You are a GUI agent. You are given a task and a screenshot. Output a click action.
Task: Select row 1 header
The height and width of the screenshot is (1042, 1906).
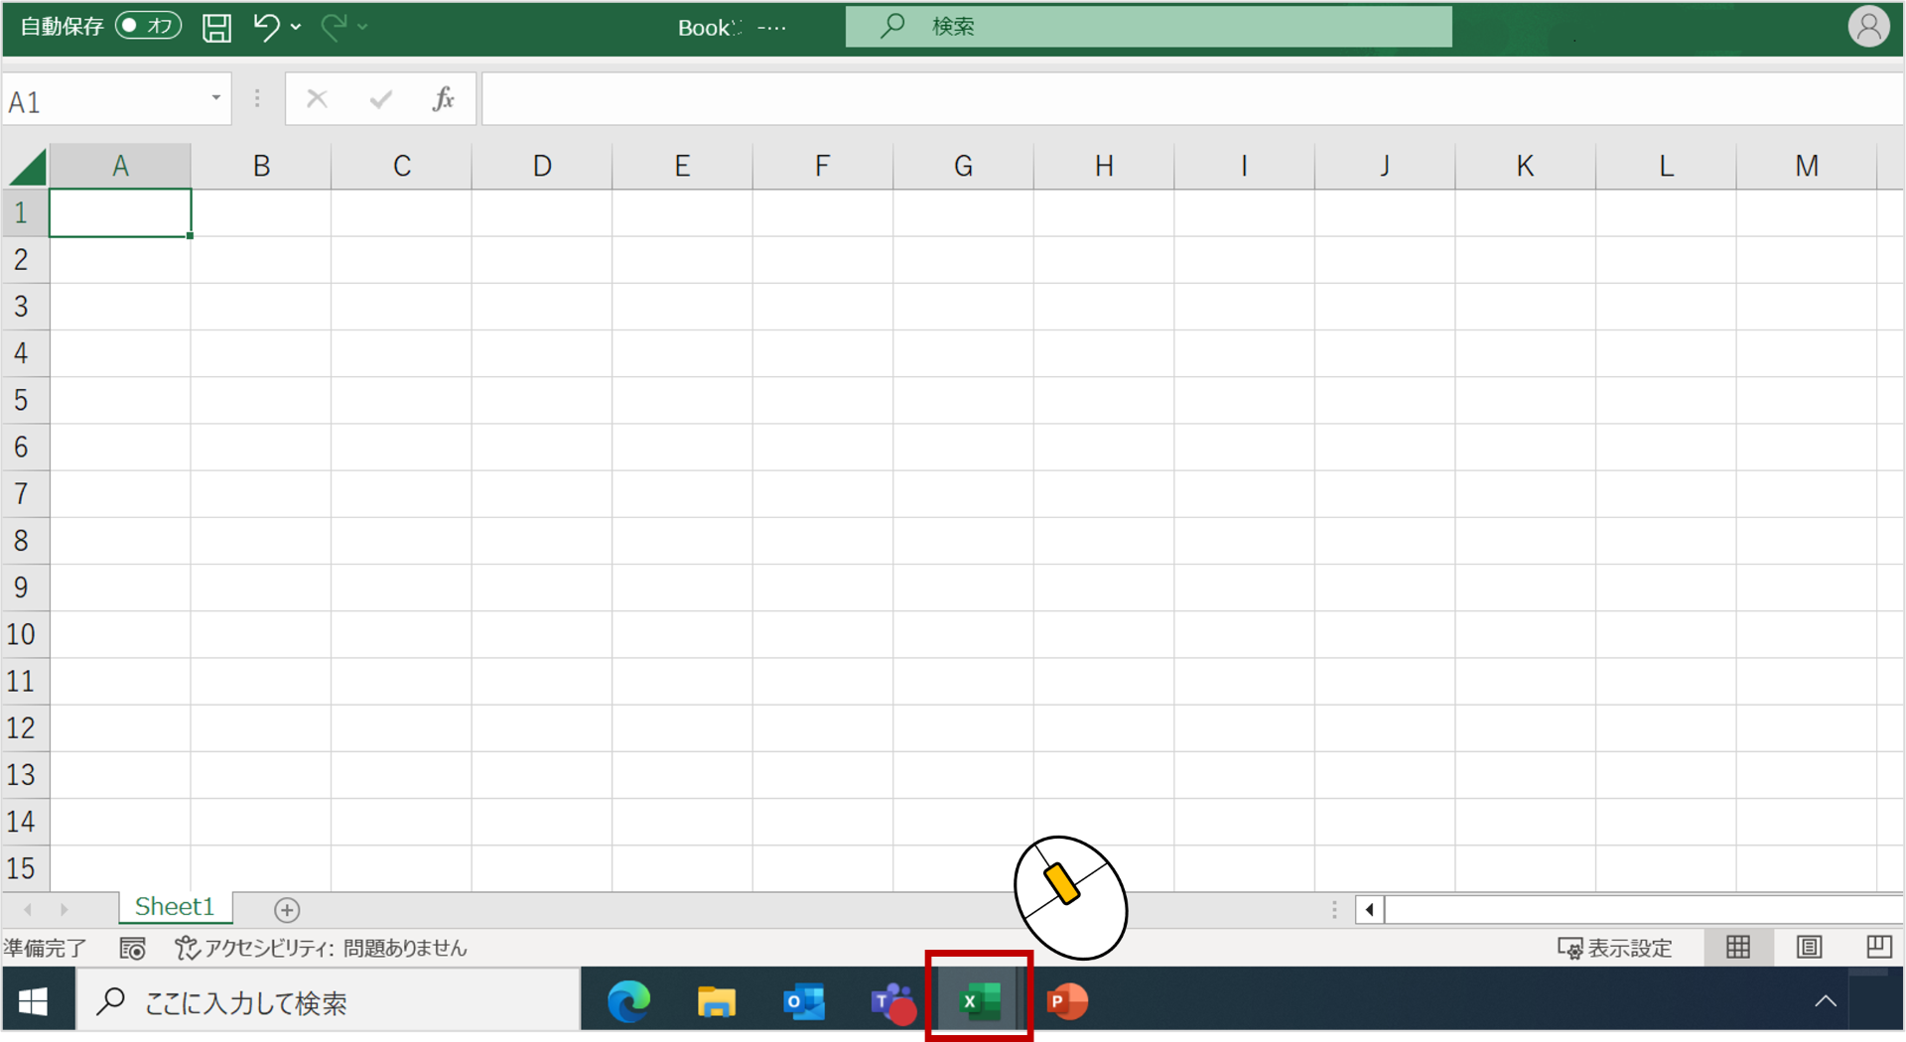[25, 212]
